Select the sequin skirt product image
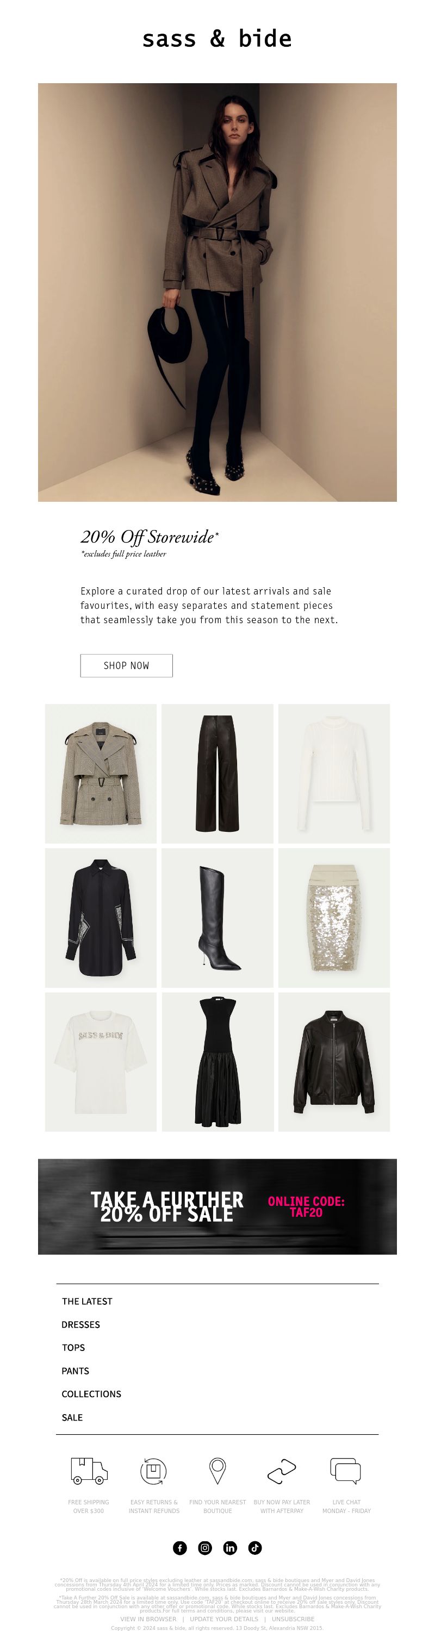The height and width of the screenshot is (1631, 435). point(334,918)
